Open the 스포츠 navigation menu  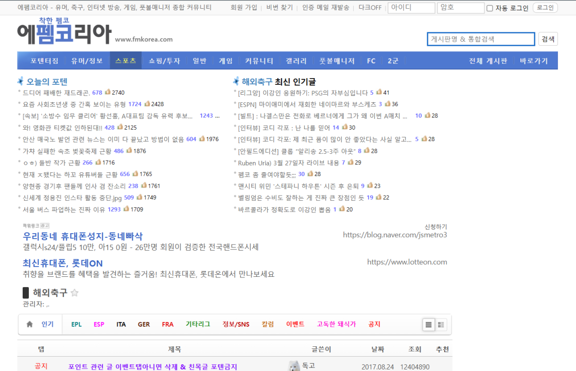coord(126,61)
